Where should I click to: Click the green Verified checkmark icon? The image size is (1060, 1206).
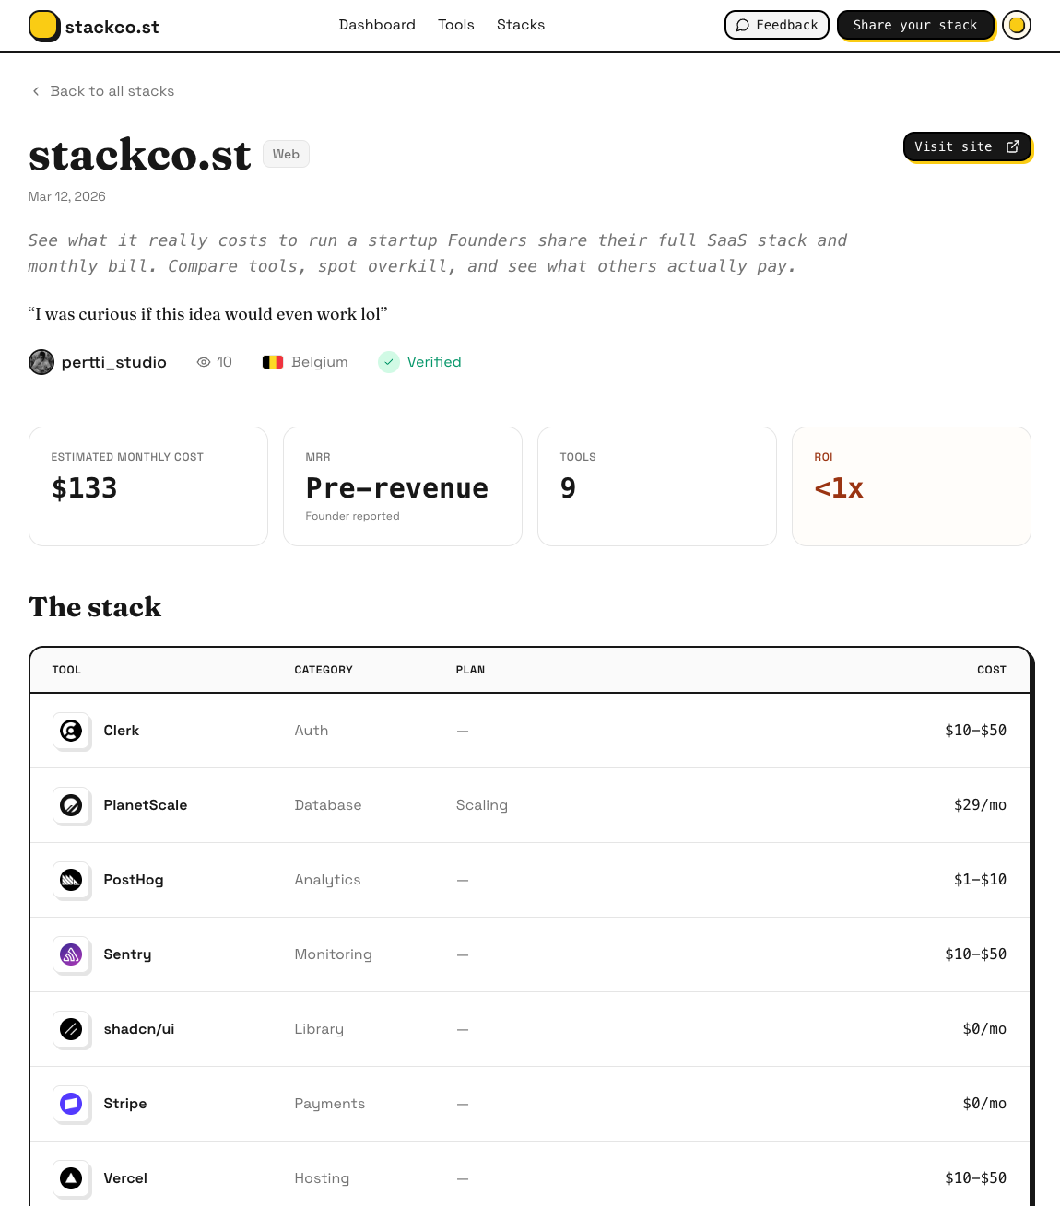click(389, 362)
